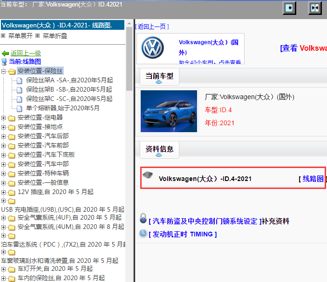
Task: Select 安全气囊系统,(4UF) entry
Action: 69,217
